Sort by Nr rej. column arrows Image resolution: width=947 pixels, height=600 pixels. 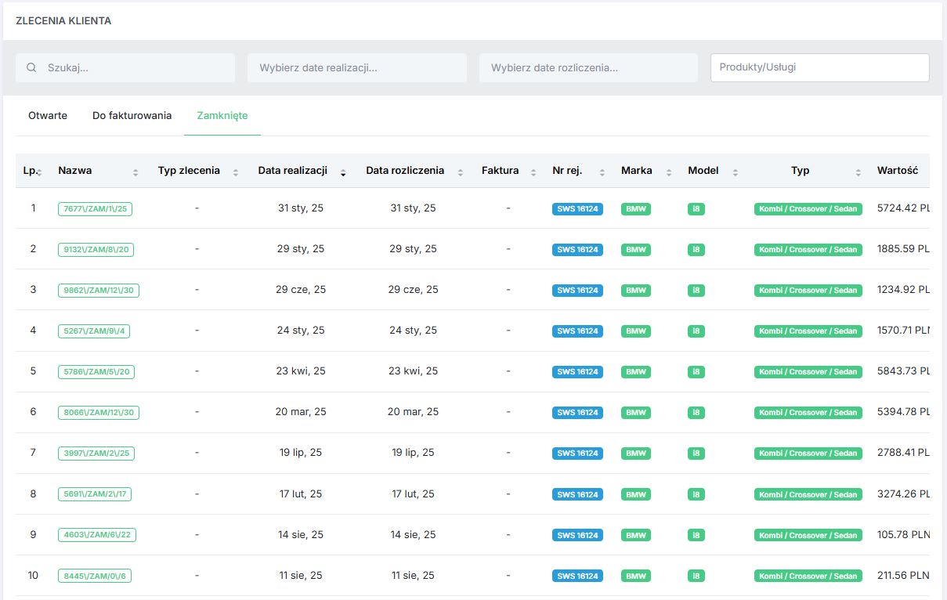[602, 172]
